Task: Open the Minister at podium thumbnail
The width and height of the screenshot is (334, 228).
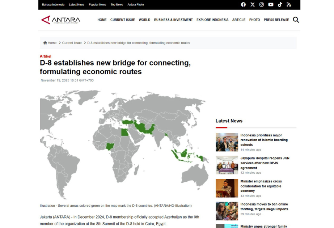Action: coord(227,188)
